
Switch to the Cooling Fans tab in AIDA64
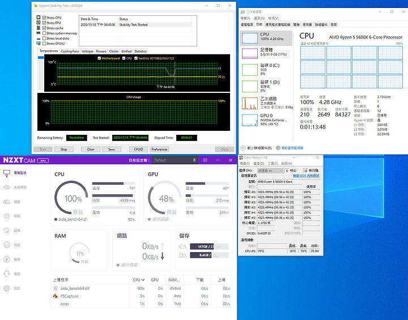click(x=70, y=51)
